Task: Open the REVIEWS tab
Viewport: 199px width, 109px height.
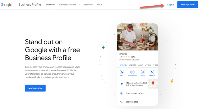Action: pos(148,65)
